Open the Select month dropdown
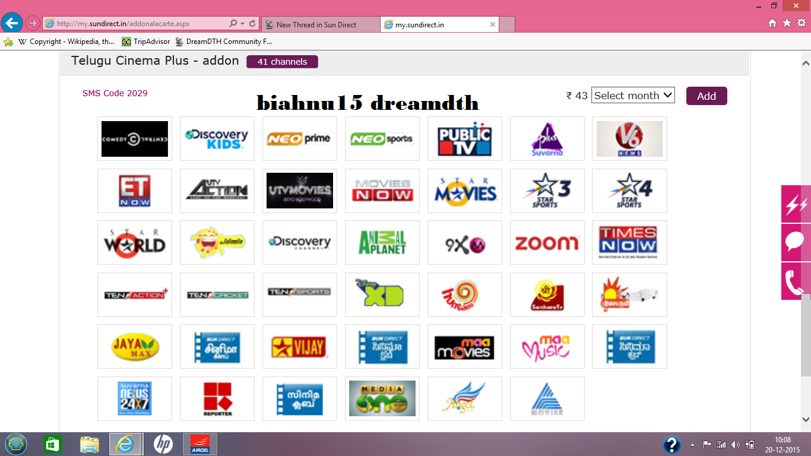Screen dimensions: 811x456 (x=633, y=96)
